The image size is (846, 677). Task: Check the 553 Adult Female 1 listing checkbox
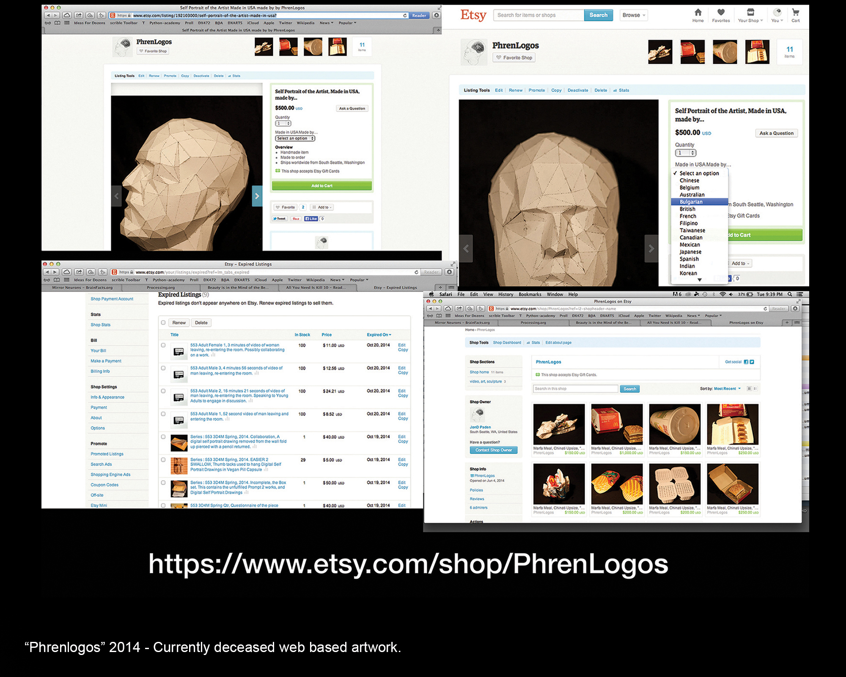pos(163,345)
